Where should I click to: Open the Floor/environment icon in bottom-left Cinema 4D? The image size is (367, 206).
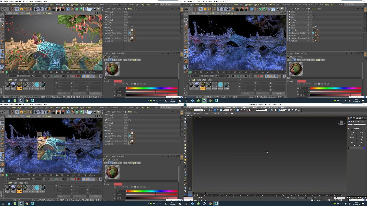tap(90, 112)
